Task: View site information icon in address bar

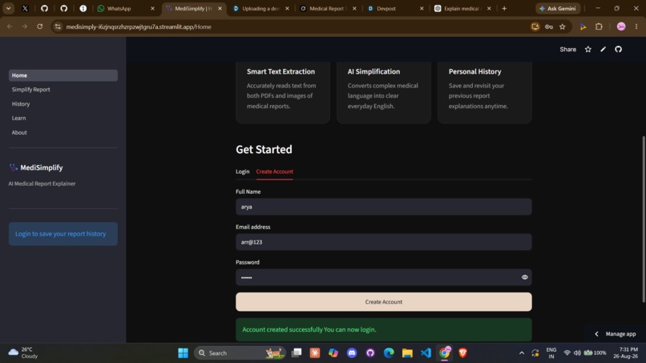Action: (58, 26)
